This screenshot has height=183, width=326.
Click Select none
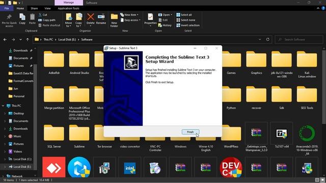pos(186,20)
